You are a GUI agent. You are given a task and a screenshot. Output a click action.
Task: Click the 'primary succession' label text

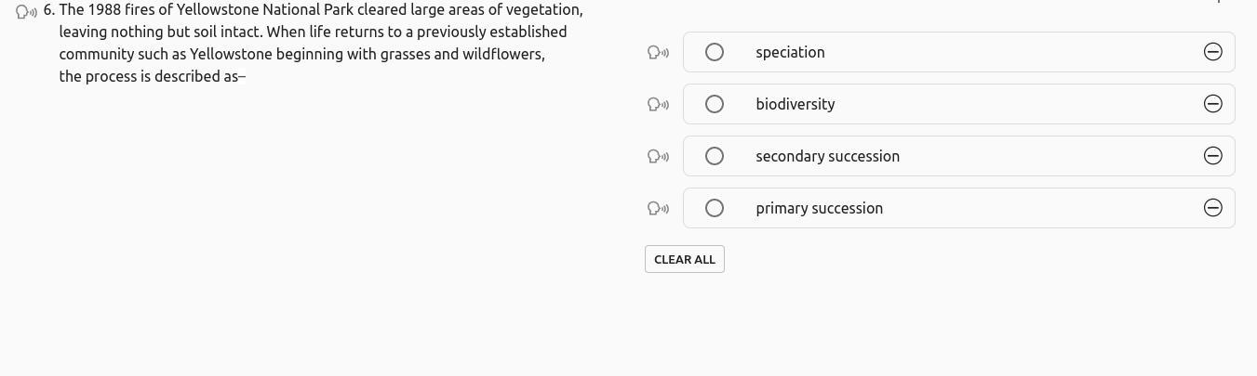tap(819, 208)
